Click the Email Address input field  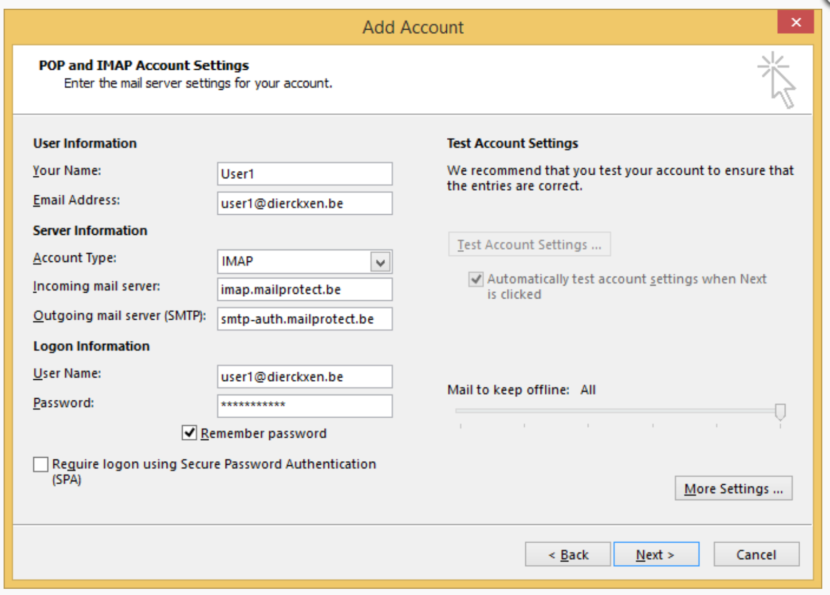tap(305, 203)
